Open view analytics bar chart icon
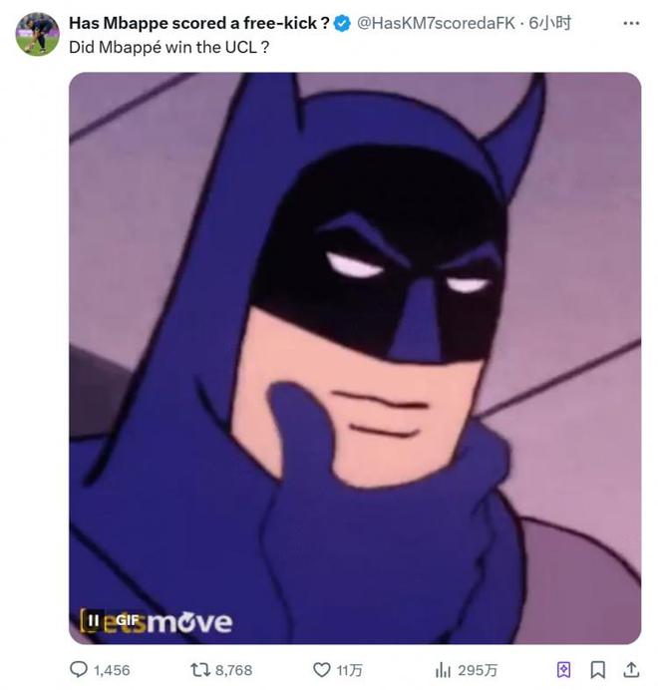This screenshot has width=658, height=690. [445, 669]
